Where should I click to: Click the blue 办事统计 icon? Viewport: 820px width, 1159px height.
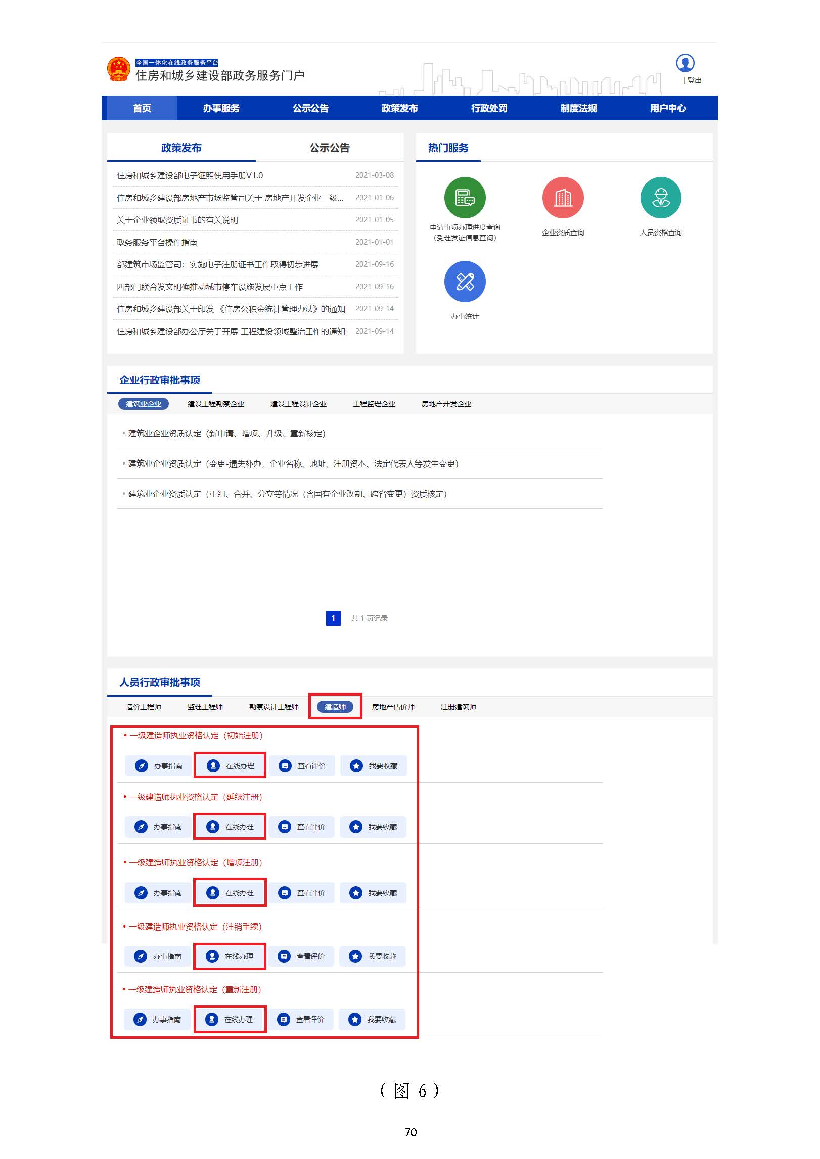click(464, 282)
